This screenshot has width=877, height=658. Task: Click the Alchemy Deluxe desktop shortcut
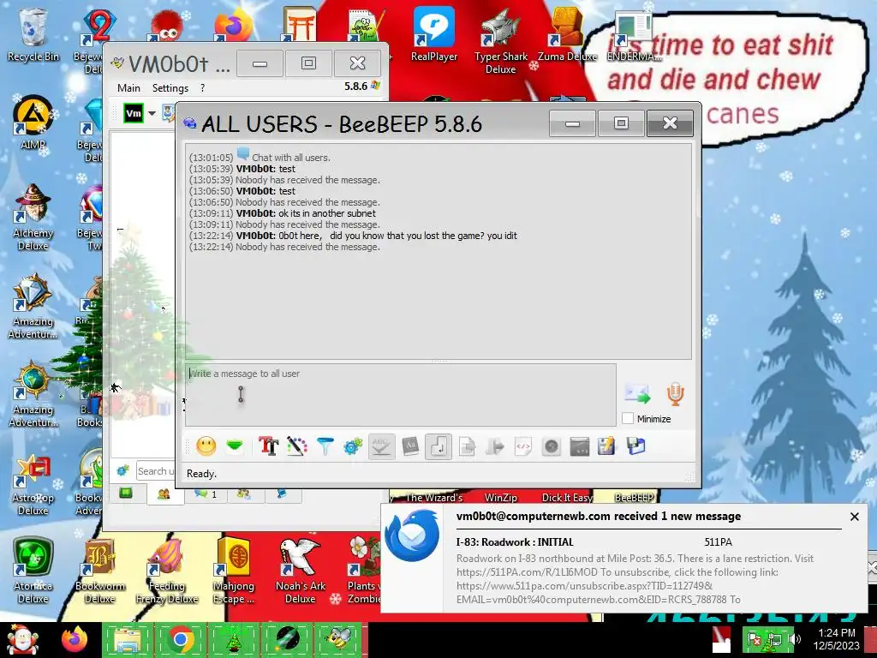click(33, 217)
